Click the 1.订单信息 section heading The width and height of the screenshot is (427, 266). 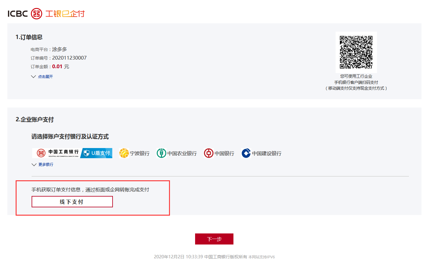point(29,37)
